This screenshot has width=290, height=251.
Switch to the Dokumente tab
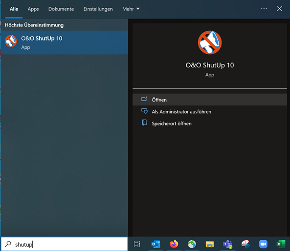61,9
